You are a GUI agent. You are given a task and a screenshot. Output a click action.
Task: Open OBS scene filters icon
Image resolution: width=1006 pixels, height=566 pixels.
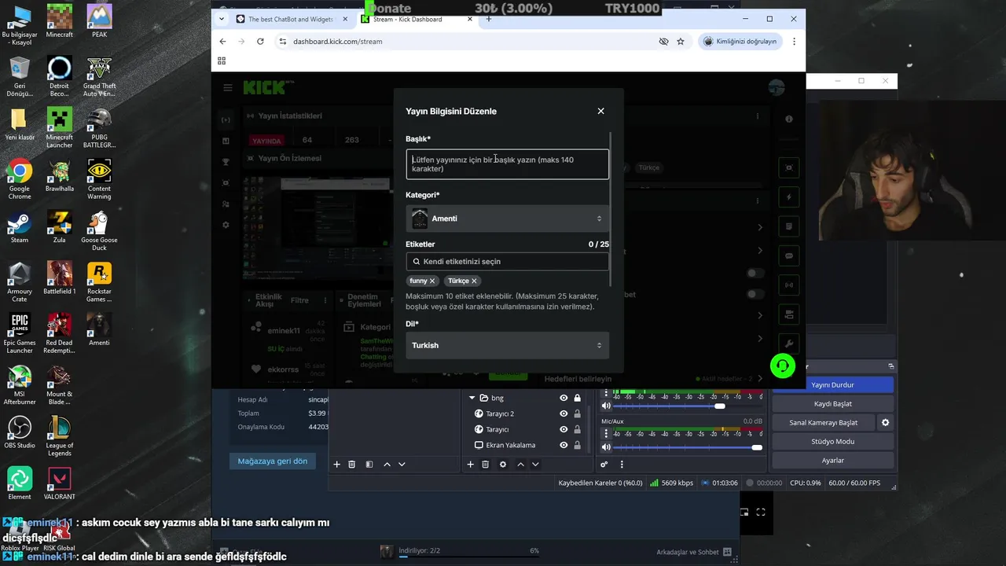point(369,465)
